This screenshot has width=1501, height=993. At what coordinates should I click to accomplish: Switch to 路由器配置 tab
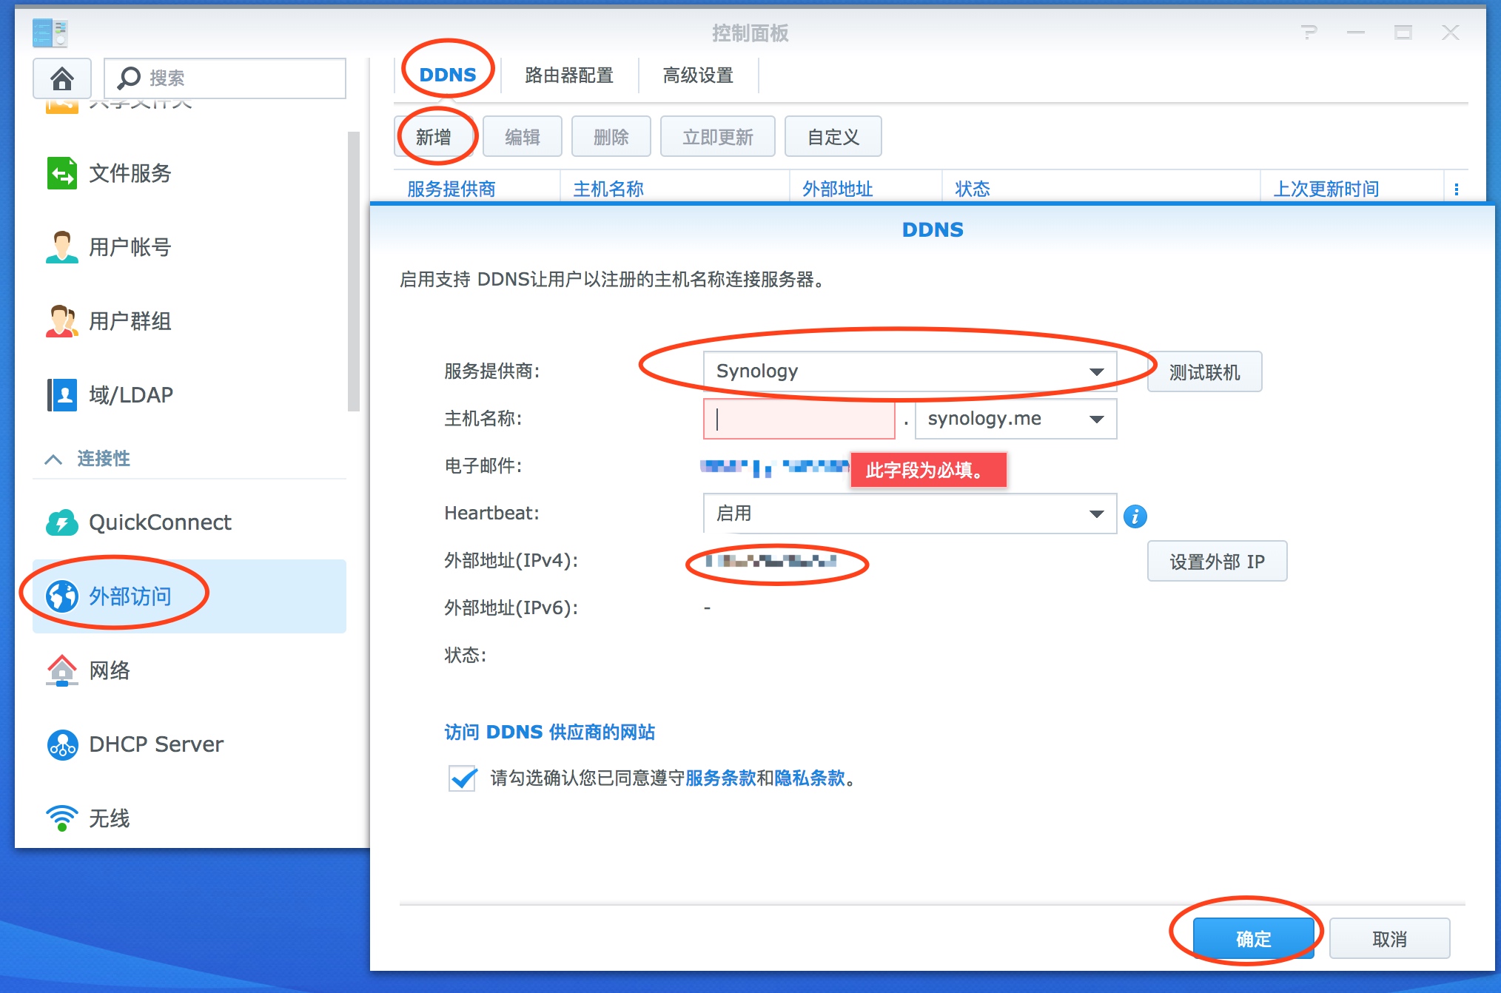pos(569,75)
